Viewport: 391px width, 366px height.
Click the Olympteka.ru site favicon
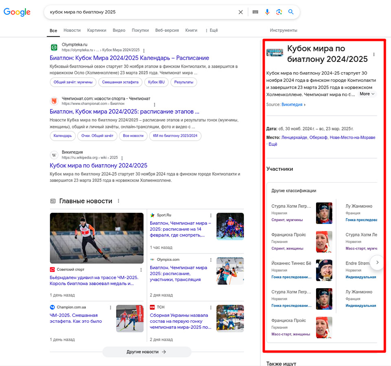[54, 47]
